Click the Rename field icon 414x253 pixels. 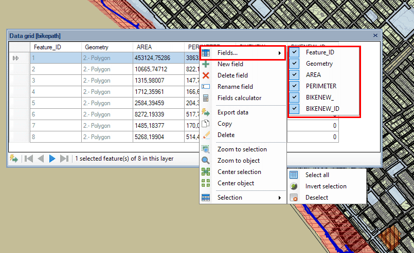[206, 87]
